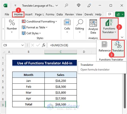Viewport: 127px width, 114px height.
Task: Launch Analyze Data in Analysis group
Action: [x=93, y=27]
